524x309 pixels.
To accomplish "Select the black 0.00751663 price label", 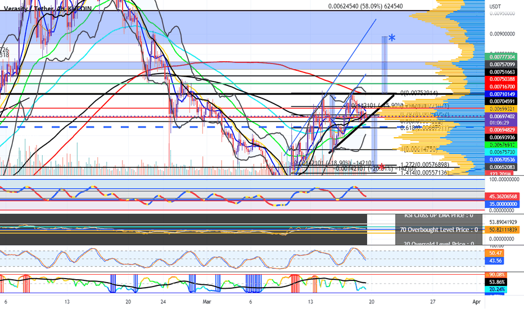I will click(x=501, y=72).
